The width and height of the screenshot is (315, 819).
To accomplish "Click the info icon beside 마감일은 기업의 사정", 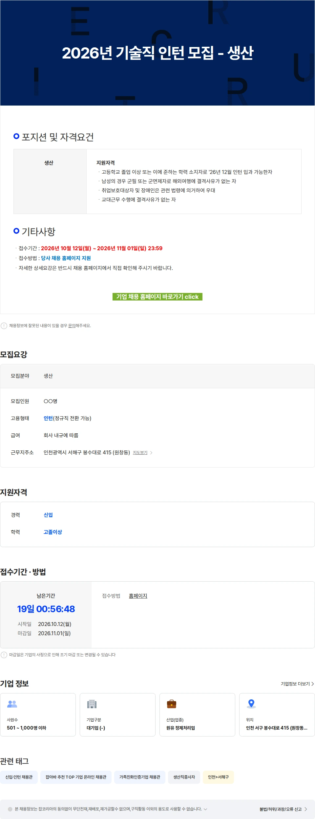I will (x=4, y=655).
